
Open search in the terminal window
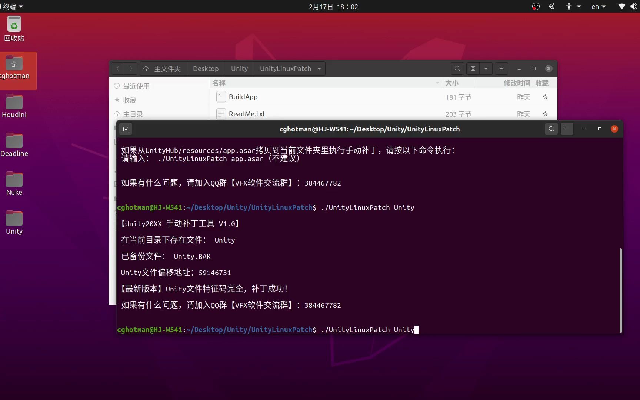pyautogui.click(x=551, y=129)
